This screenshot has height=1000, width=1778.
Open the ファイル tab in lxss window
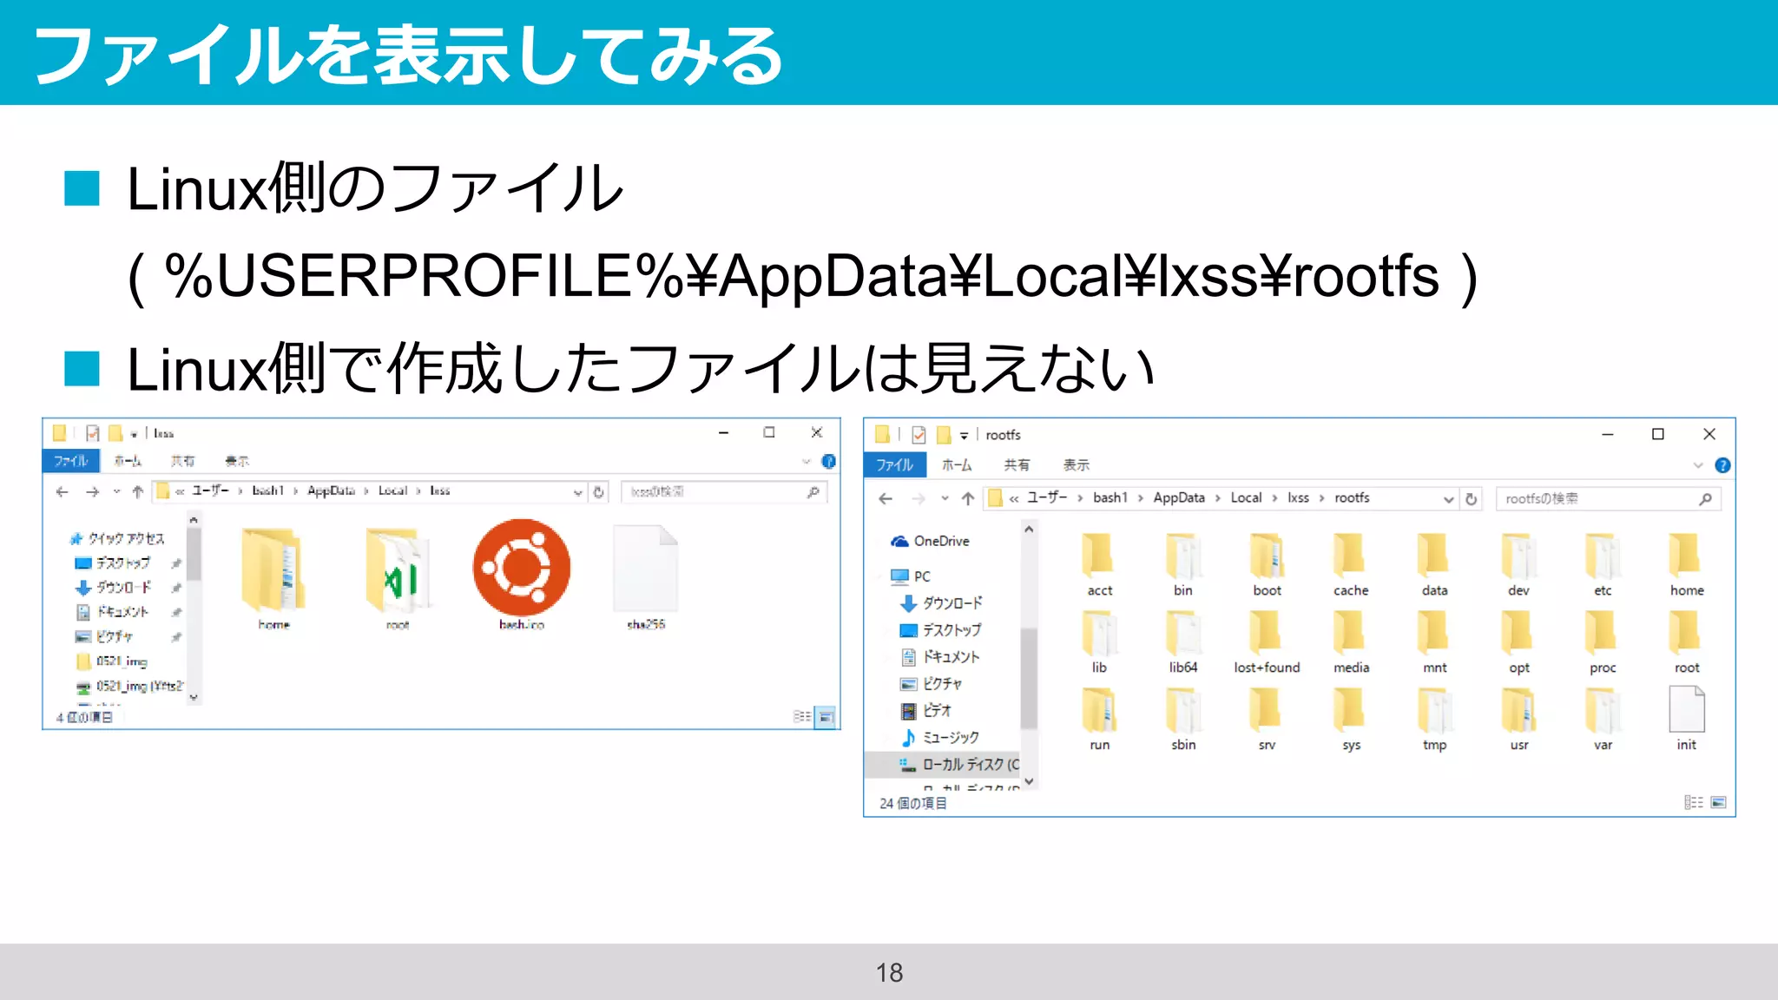pos(71,461)
